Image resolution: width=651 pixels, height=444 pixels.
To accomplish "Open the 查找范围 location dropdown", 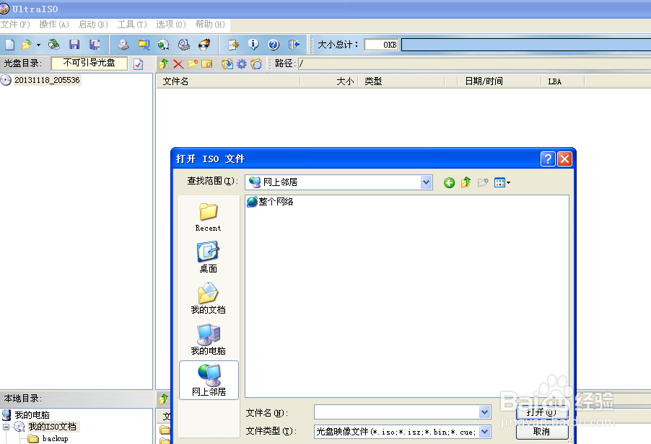I will [x=426, y=182].
